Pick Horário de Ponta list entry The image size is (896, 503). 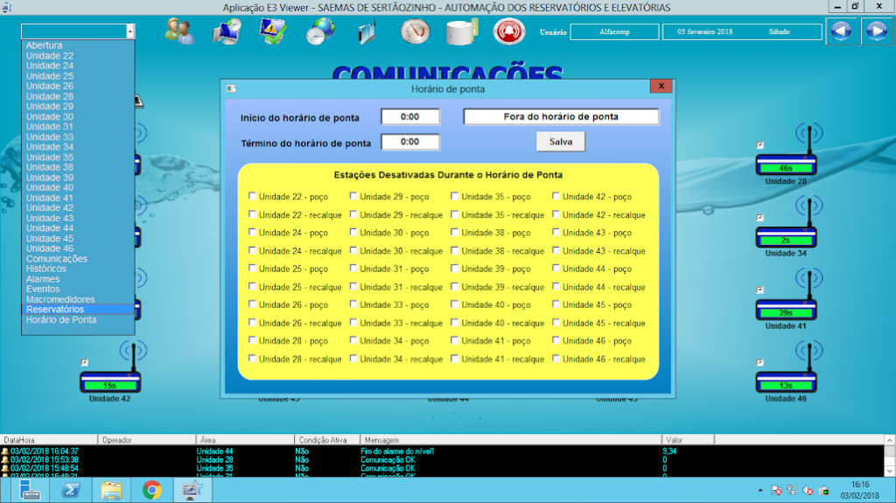(x=61, y=320)
